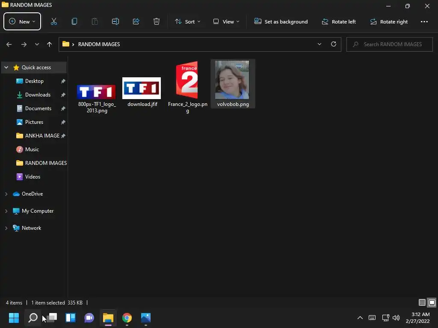Open the Windows Start menu

(14, 318)
